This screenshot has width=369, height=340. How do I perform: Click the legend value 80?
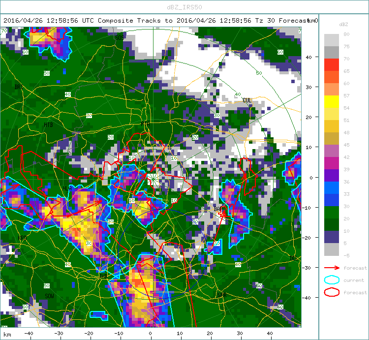click(x=346, y=34)
